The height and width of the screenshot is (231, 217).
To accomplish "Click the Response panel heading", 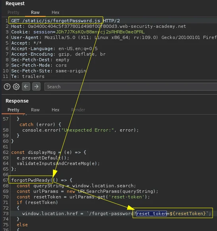I will click(17, 101).
